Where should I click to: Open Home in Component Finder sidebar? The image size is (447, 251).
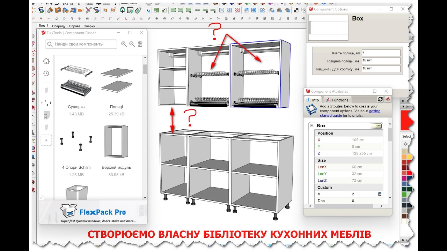[x=46, y=61]
